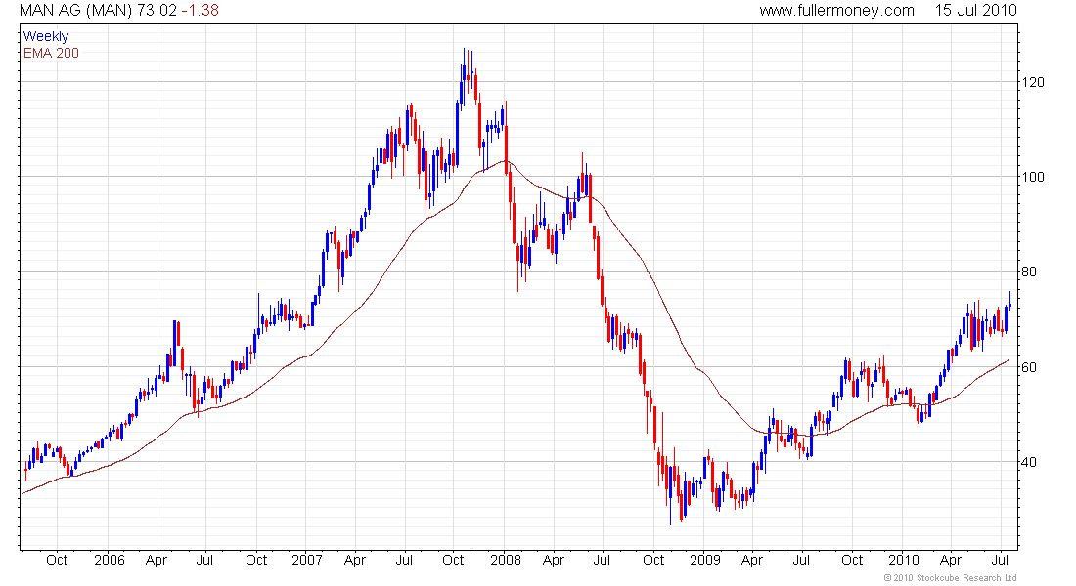1076x586 pixels.
Task: Click the 80 price axis label
Action: [1029, 272]
